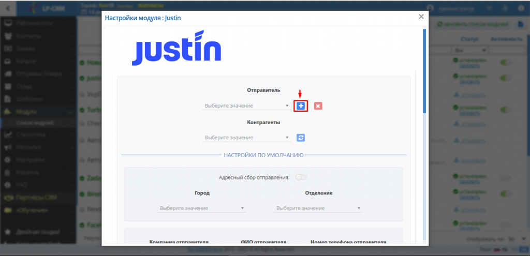
Task: Open the Отправитель dropdown
Action: click(x=246, y=106)
